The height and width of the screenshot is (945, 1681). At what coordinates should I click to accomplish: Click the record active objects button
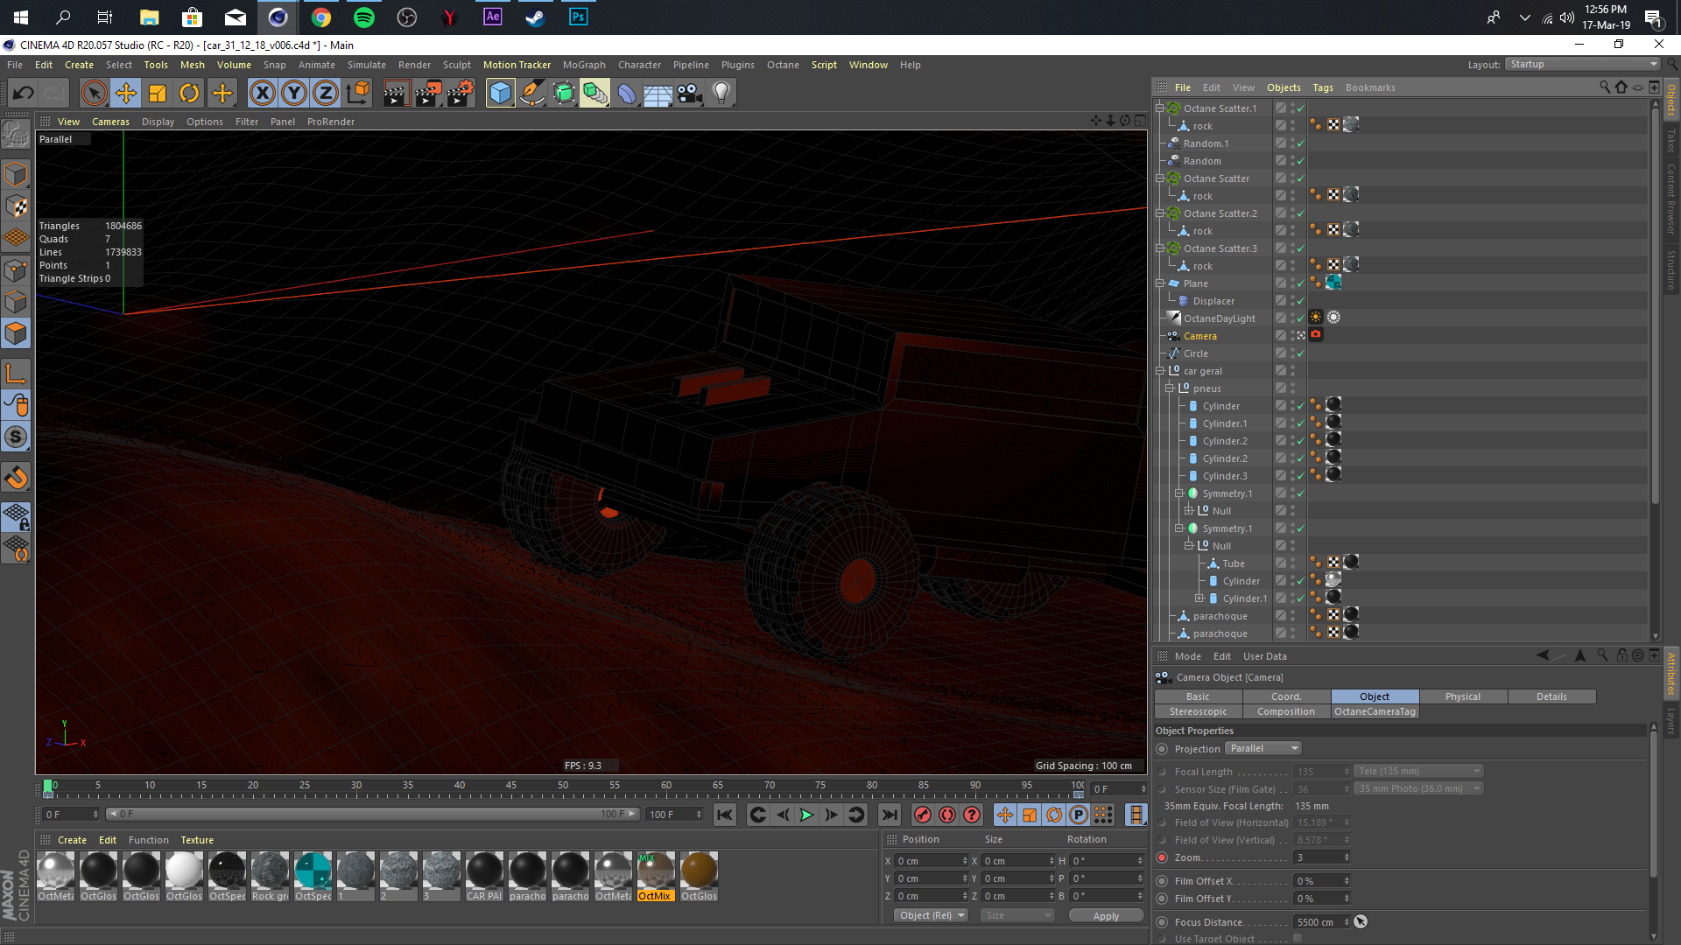922,815
